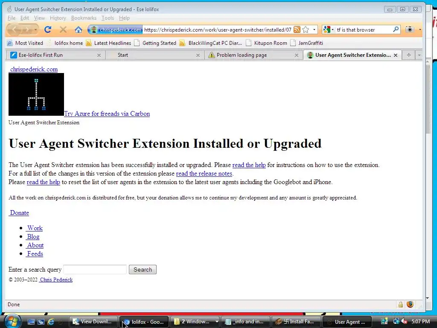Open the History menu
Image resolution: width=437 pixels, height=328 pixels.
58,18
